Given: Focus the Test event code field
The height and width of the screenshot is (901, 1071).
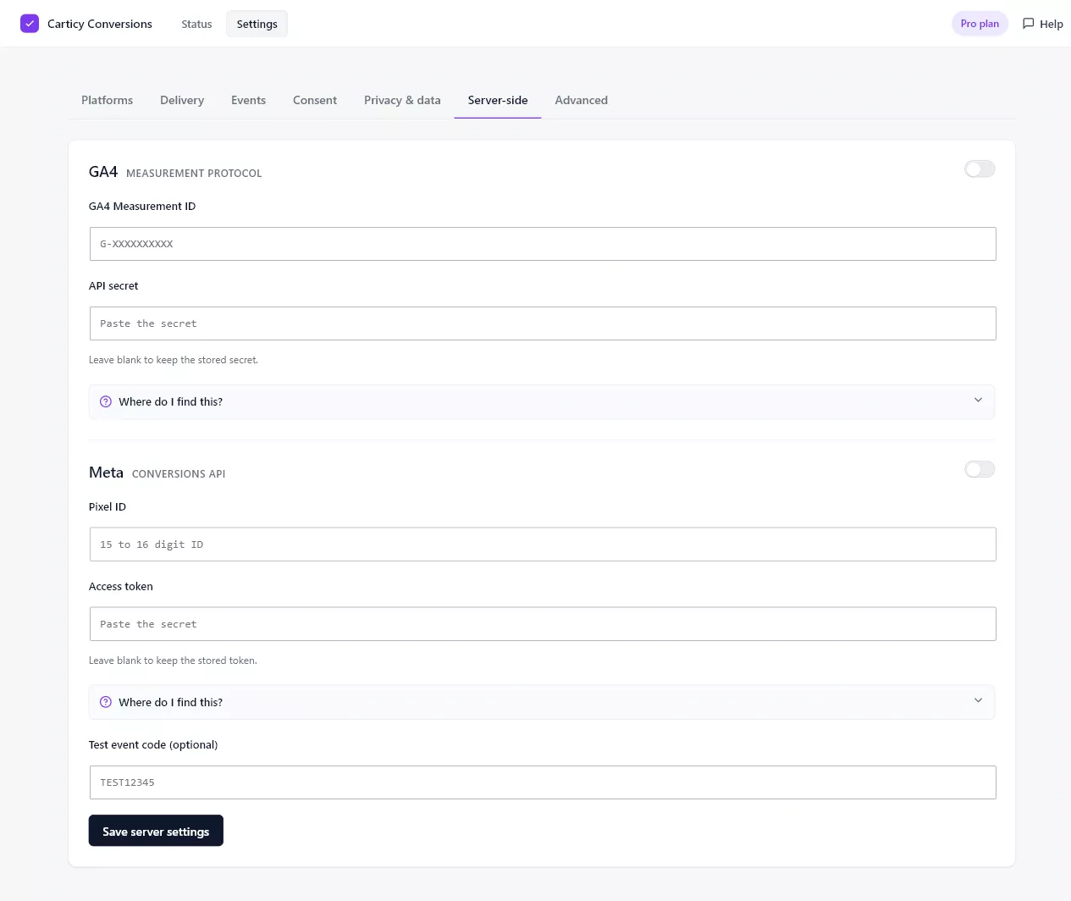Looking at the screenshot, I should [x=543, y=782].
